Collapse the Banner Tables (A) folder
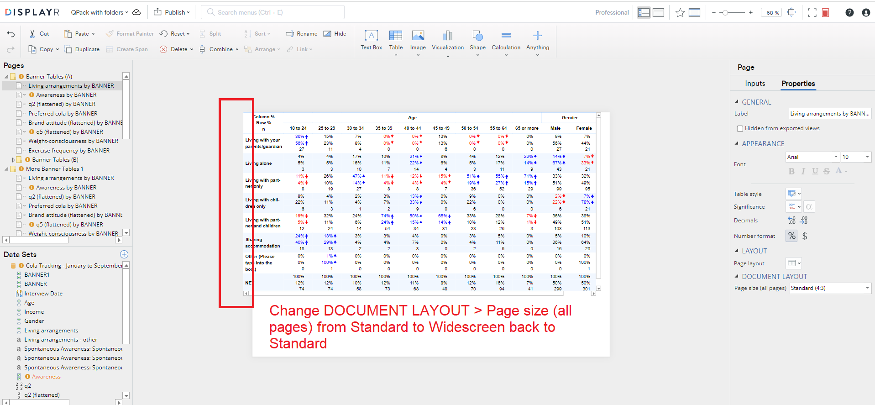This screenshot has height=405, width=875. pyautogui.click(x=7, y=77)
